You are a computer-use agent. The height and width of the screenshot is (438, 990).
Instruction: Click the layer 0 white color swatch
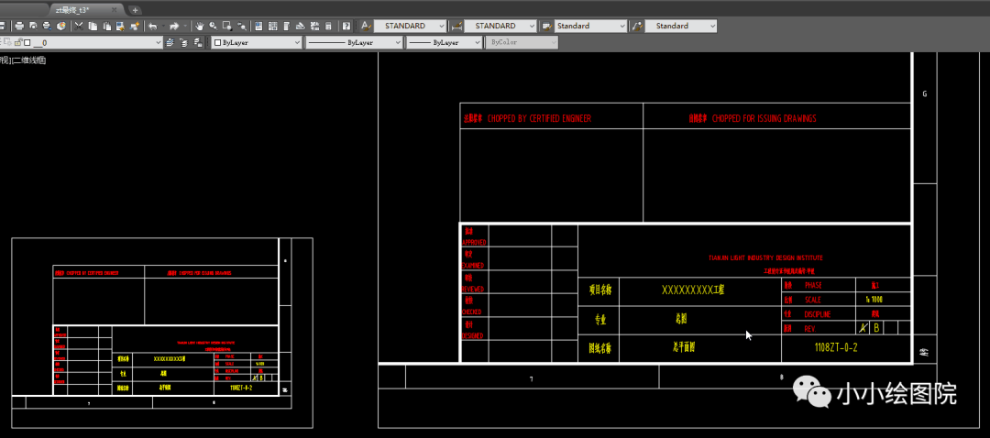(x=27, y=42)
